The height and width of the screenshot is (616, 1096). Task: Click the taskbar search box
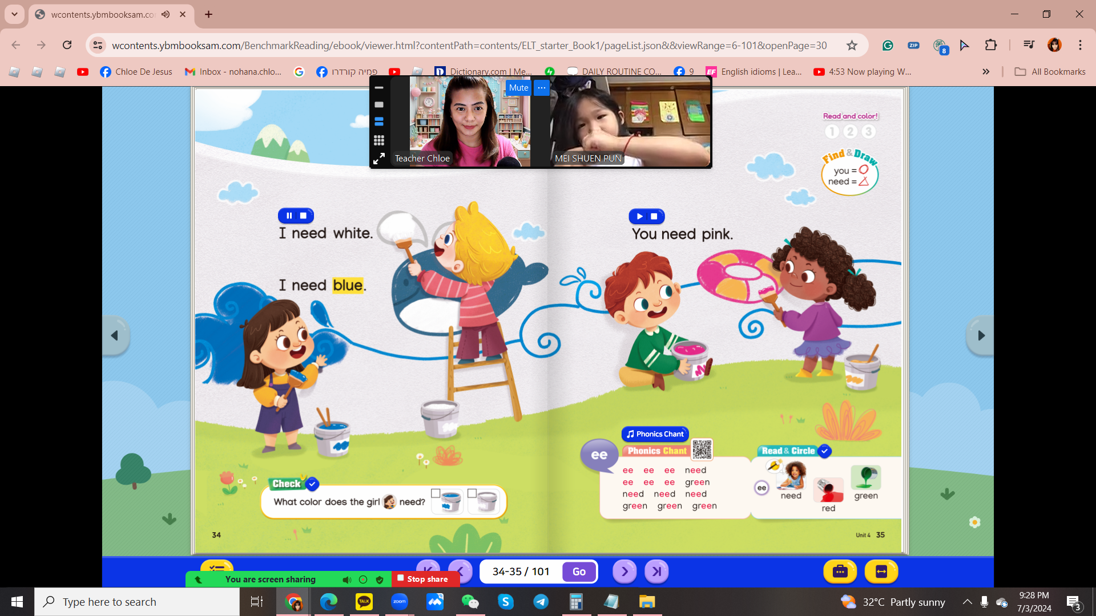tap(137, 602)
